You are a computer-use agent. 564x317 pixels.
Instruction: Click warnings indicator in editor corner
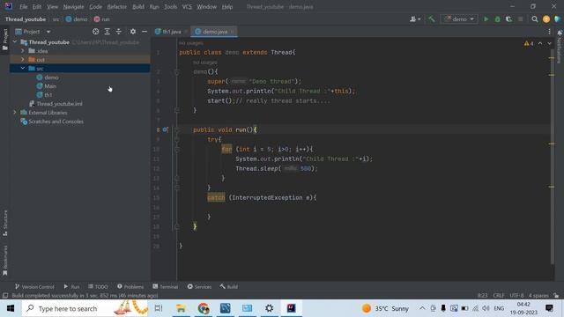pyautogui.click(x=529, y=43)
